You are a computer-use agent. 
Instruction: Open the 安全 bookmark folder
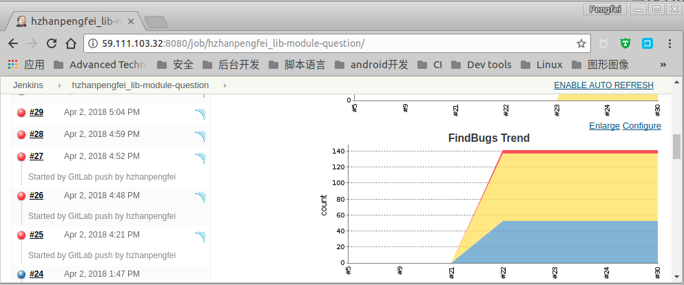point(175,65)
